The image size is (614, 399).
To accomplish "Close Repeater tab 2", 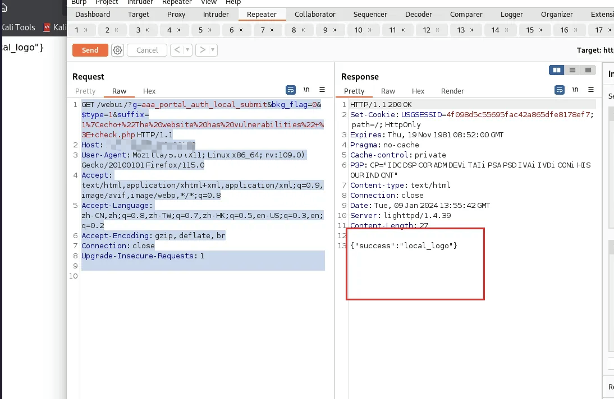I will click(116, 30).
